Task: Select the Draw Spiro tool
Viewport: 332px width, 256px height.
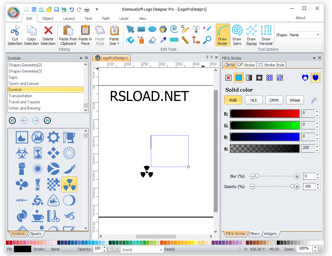Action: [x=237, y=35]
